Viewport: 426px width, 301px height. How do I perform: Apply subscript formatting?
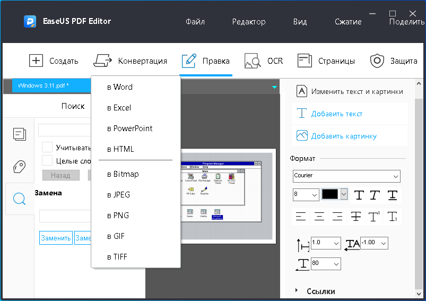click(x=392, y=217)
